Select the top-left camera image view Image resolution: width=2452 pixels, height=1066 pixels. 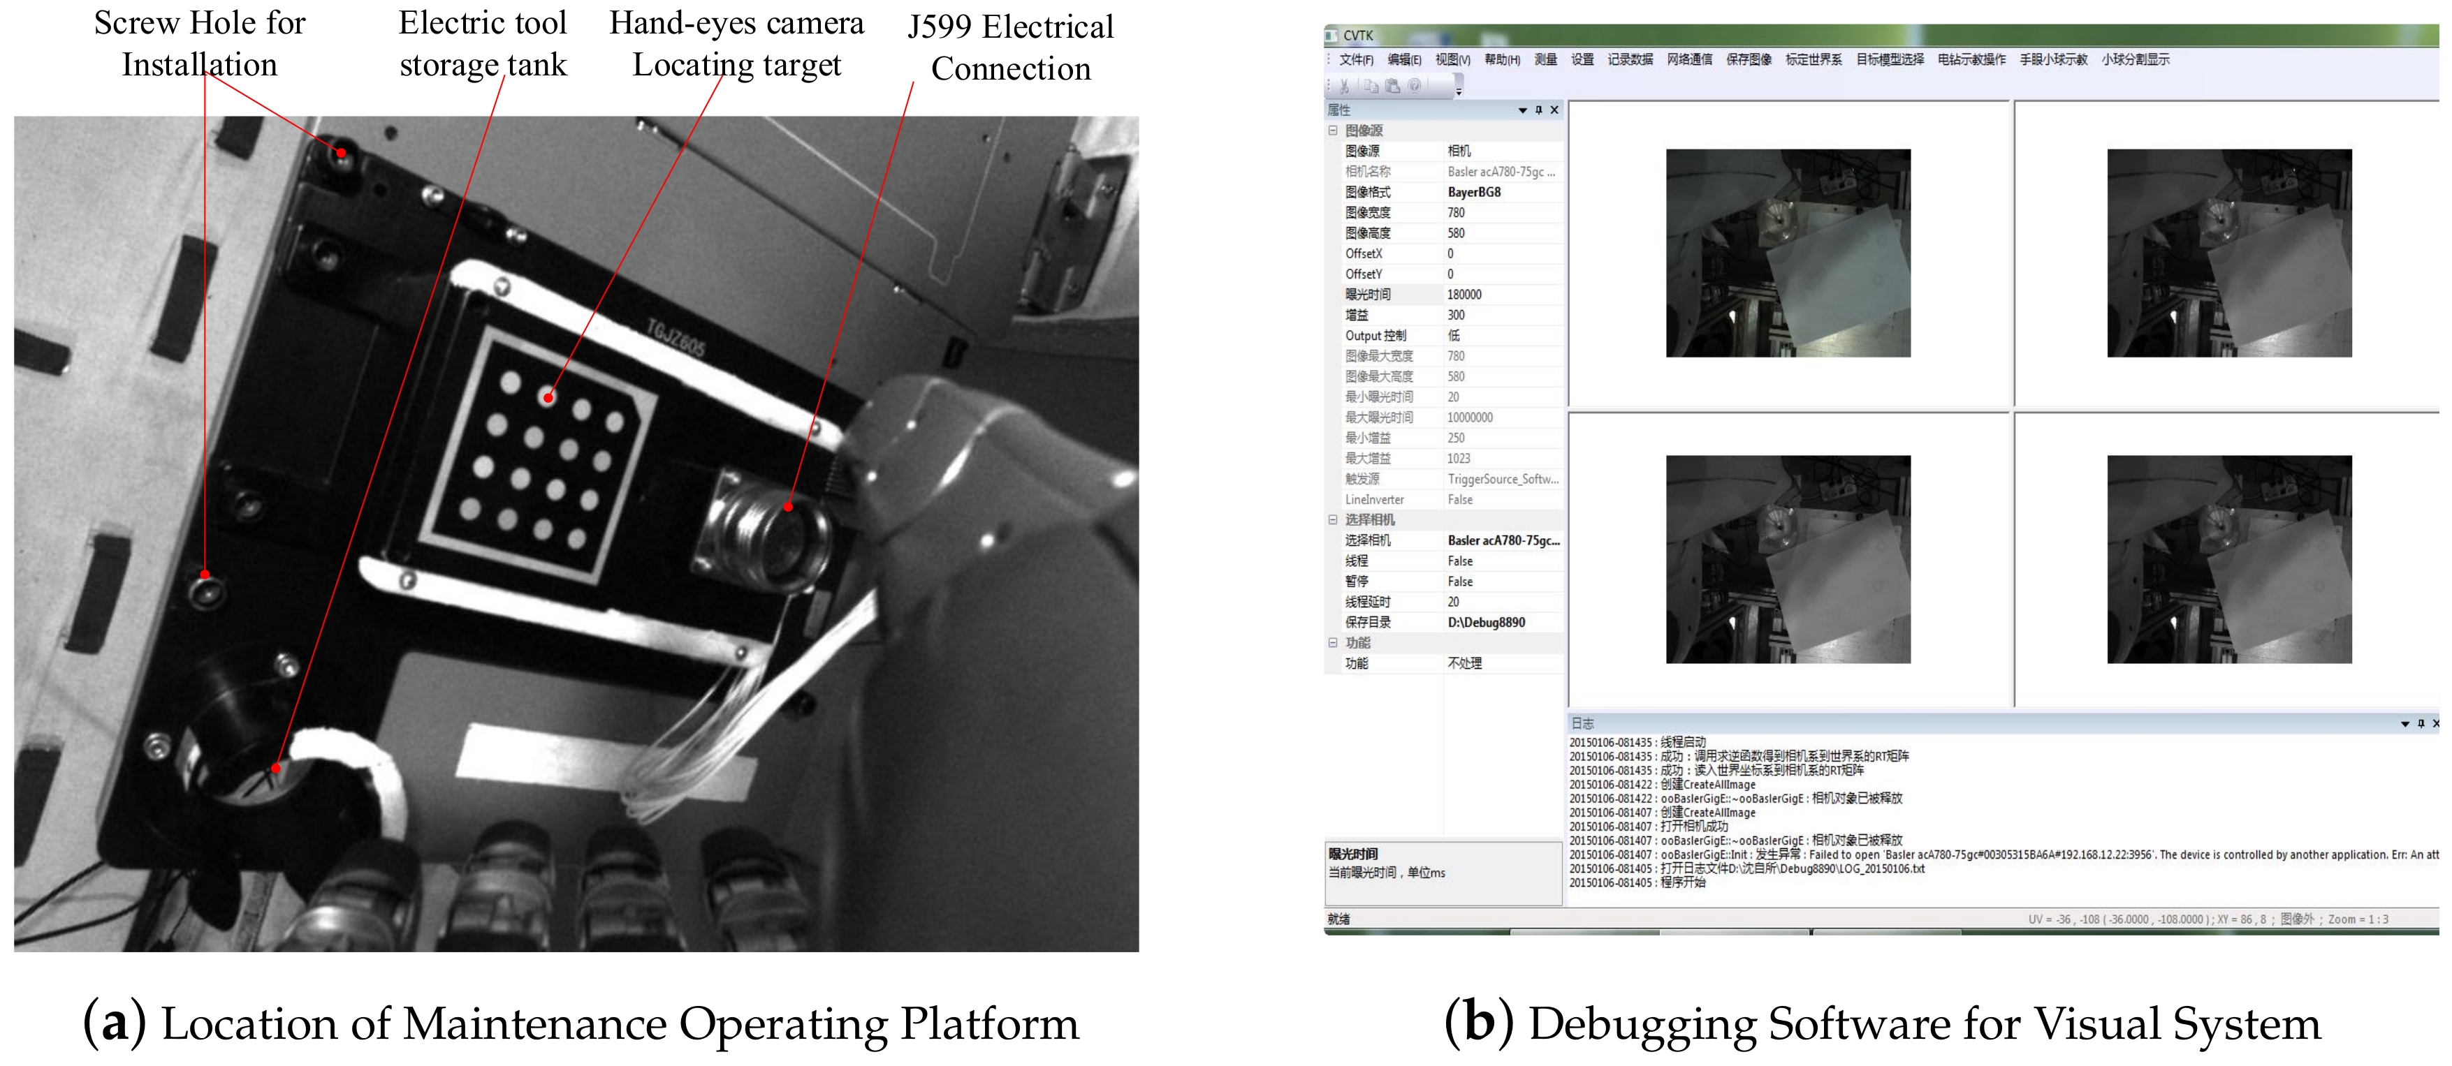[x=1788, y=253]
